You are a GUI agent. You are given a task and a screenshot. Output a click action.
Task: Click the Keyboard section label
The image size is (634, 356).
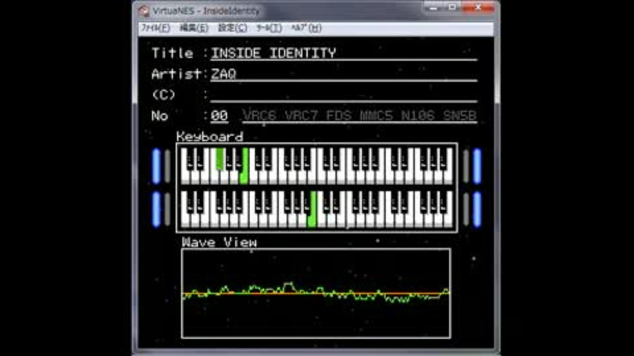pyautogui.click(x=210, y=136)
